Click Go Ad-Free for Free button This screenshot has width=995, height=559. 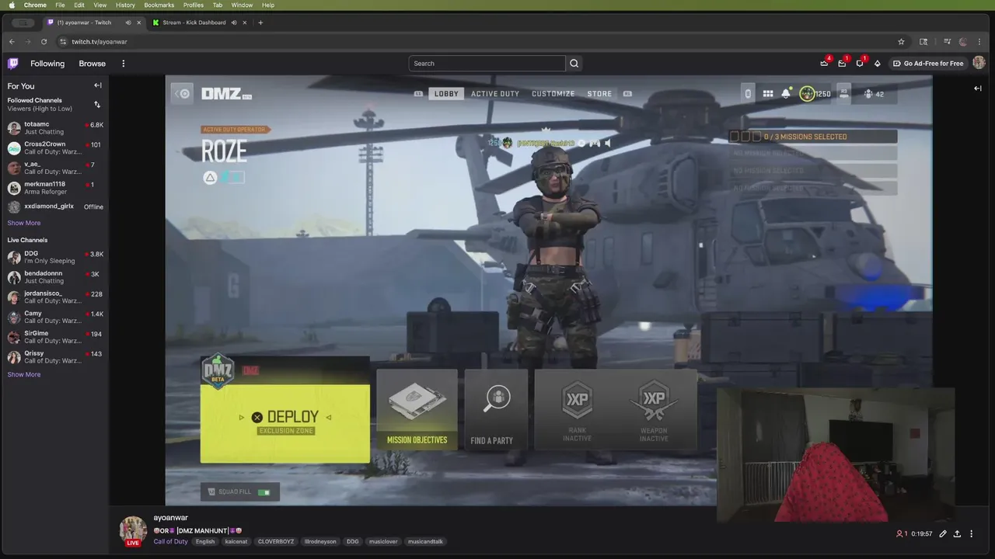coord(928,64)
